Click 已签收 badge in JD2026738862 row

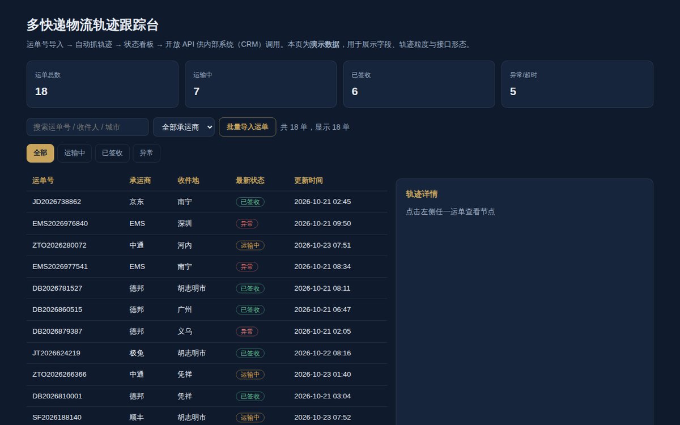tap(250, 202)
